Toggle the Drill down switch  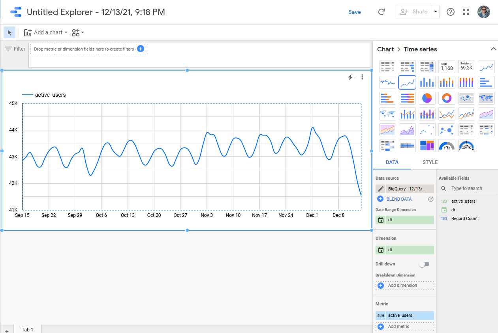pos(424,264)
